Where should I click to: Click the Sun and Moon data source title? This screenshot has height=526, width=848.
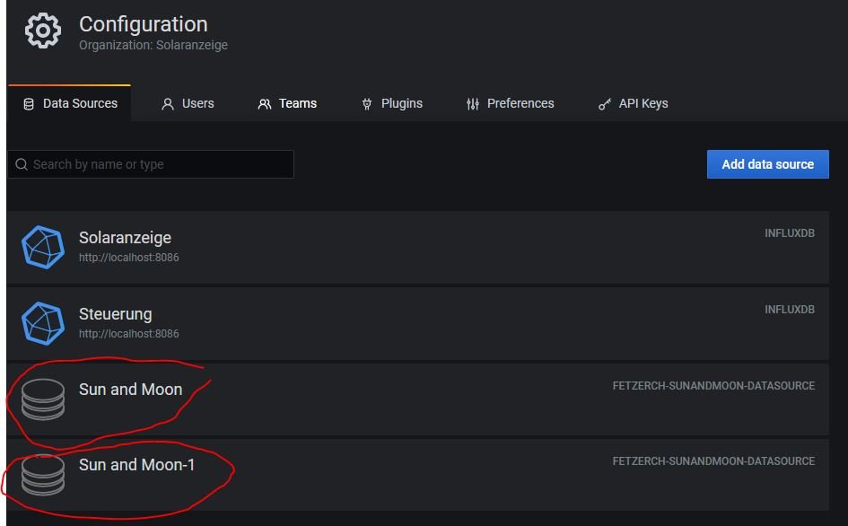tap(130, 390)
